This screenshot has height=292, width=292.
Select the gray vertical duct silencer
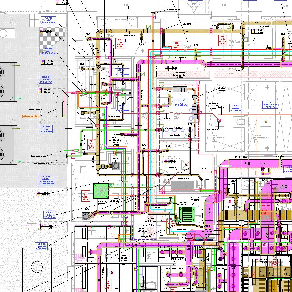[195, 111]
